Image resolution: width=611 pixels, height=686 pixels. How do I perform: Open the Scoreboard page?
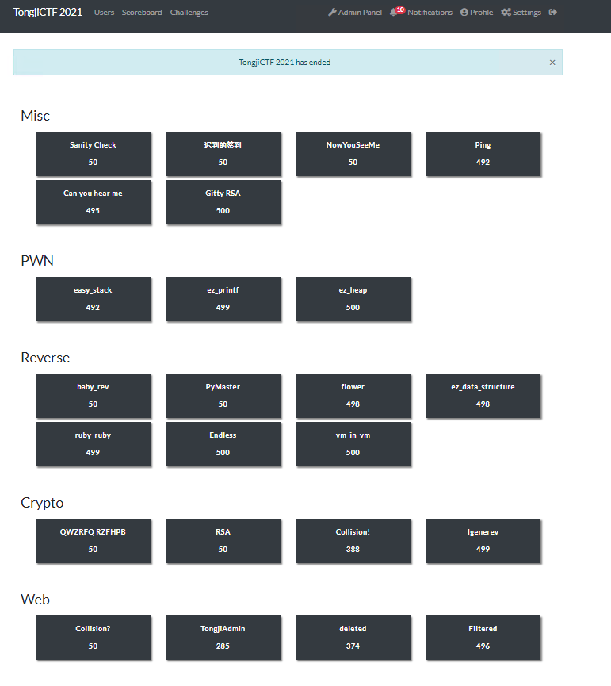tap(142, 12)
